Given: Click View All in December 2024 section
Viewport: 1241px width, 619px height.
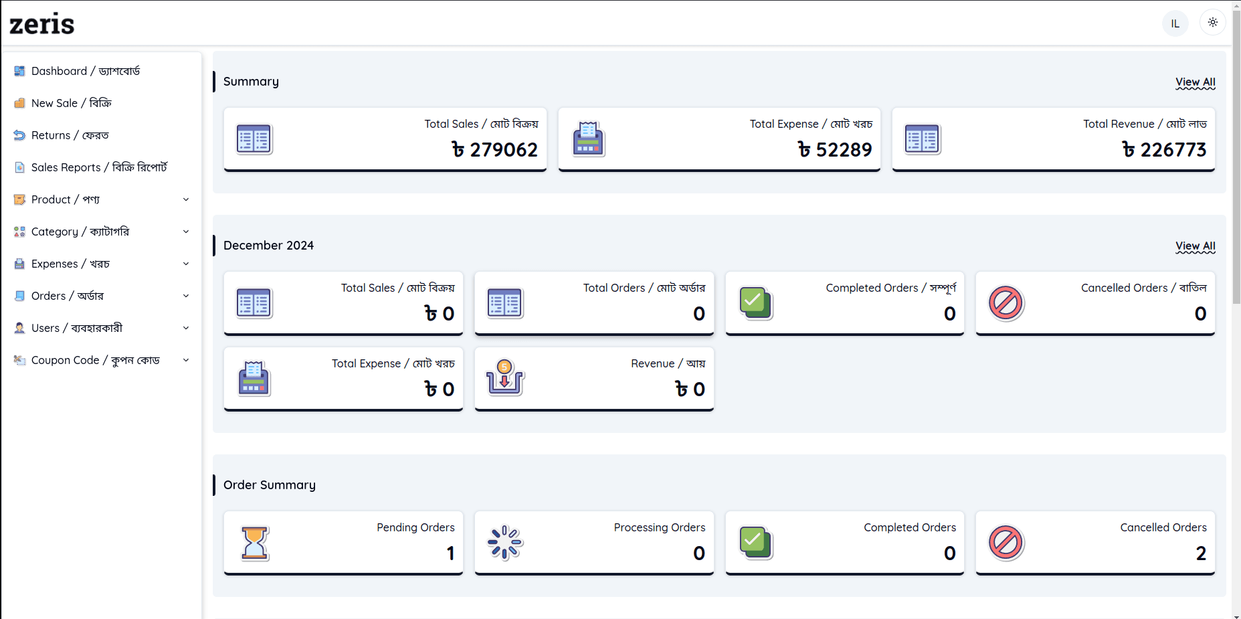Looking at the screenshot, I should pos(1196,246).
